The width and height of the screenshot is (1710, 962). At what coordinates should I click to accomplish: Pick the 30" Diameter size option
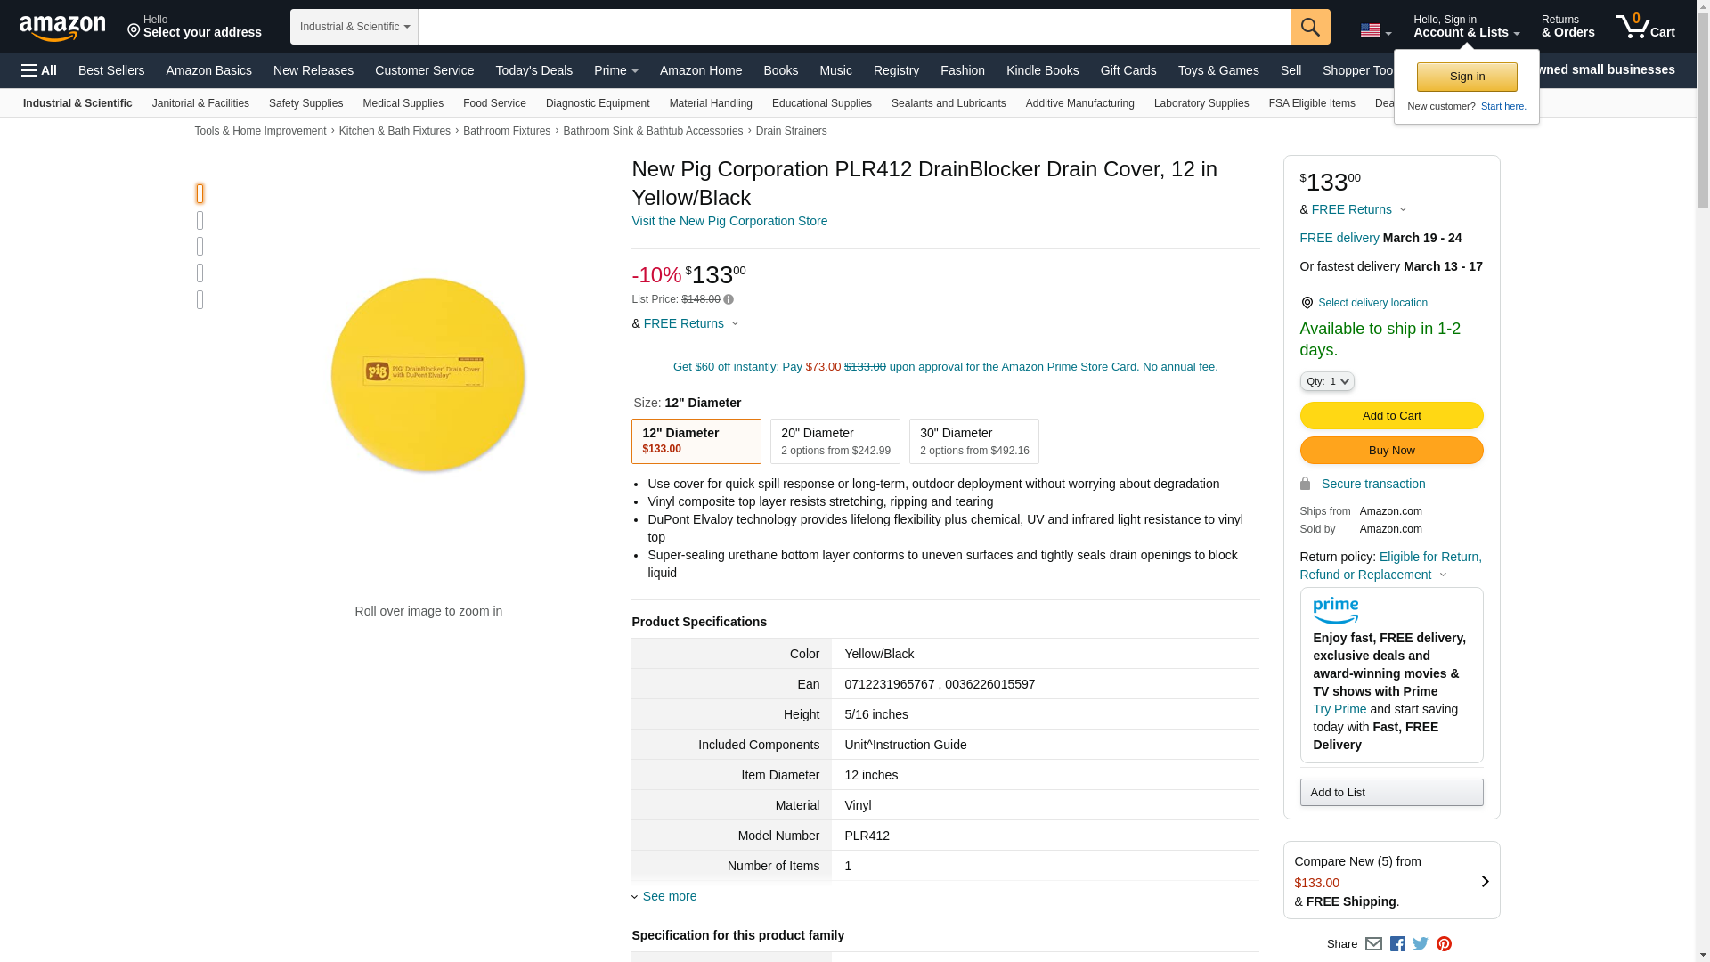click(x=973, y=441)
